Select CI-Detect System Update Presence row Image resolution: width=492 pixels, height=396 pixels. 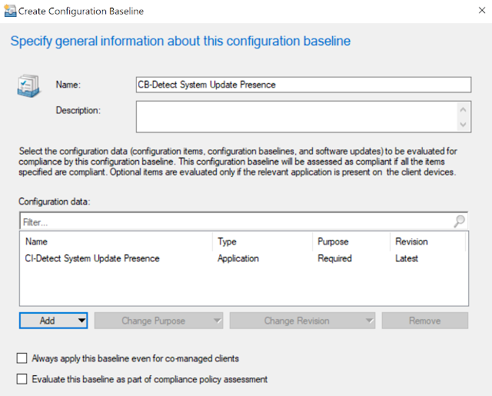[92, 259]
